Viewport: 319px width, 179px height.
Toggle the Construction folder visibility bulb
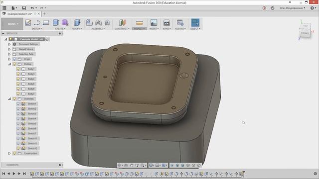point(14,154)
